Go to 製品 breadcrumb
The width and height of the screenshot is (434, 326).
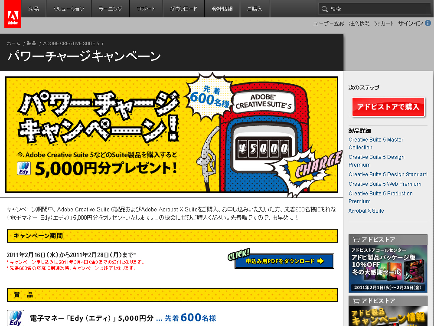click(x=32, y=43)
